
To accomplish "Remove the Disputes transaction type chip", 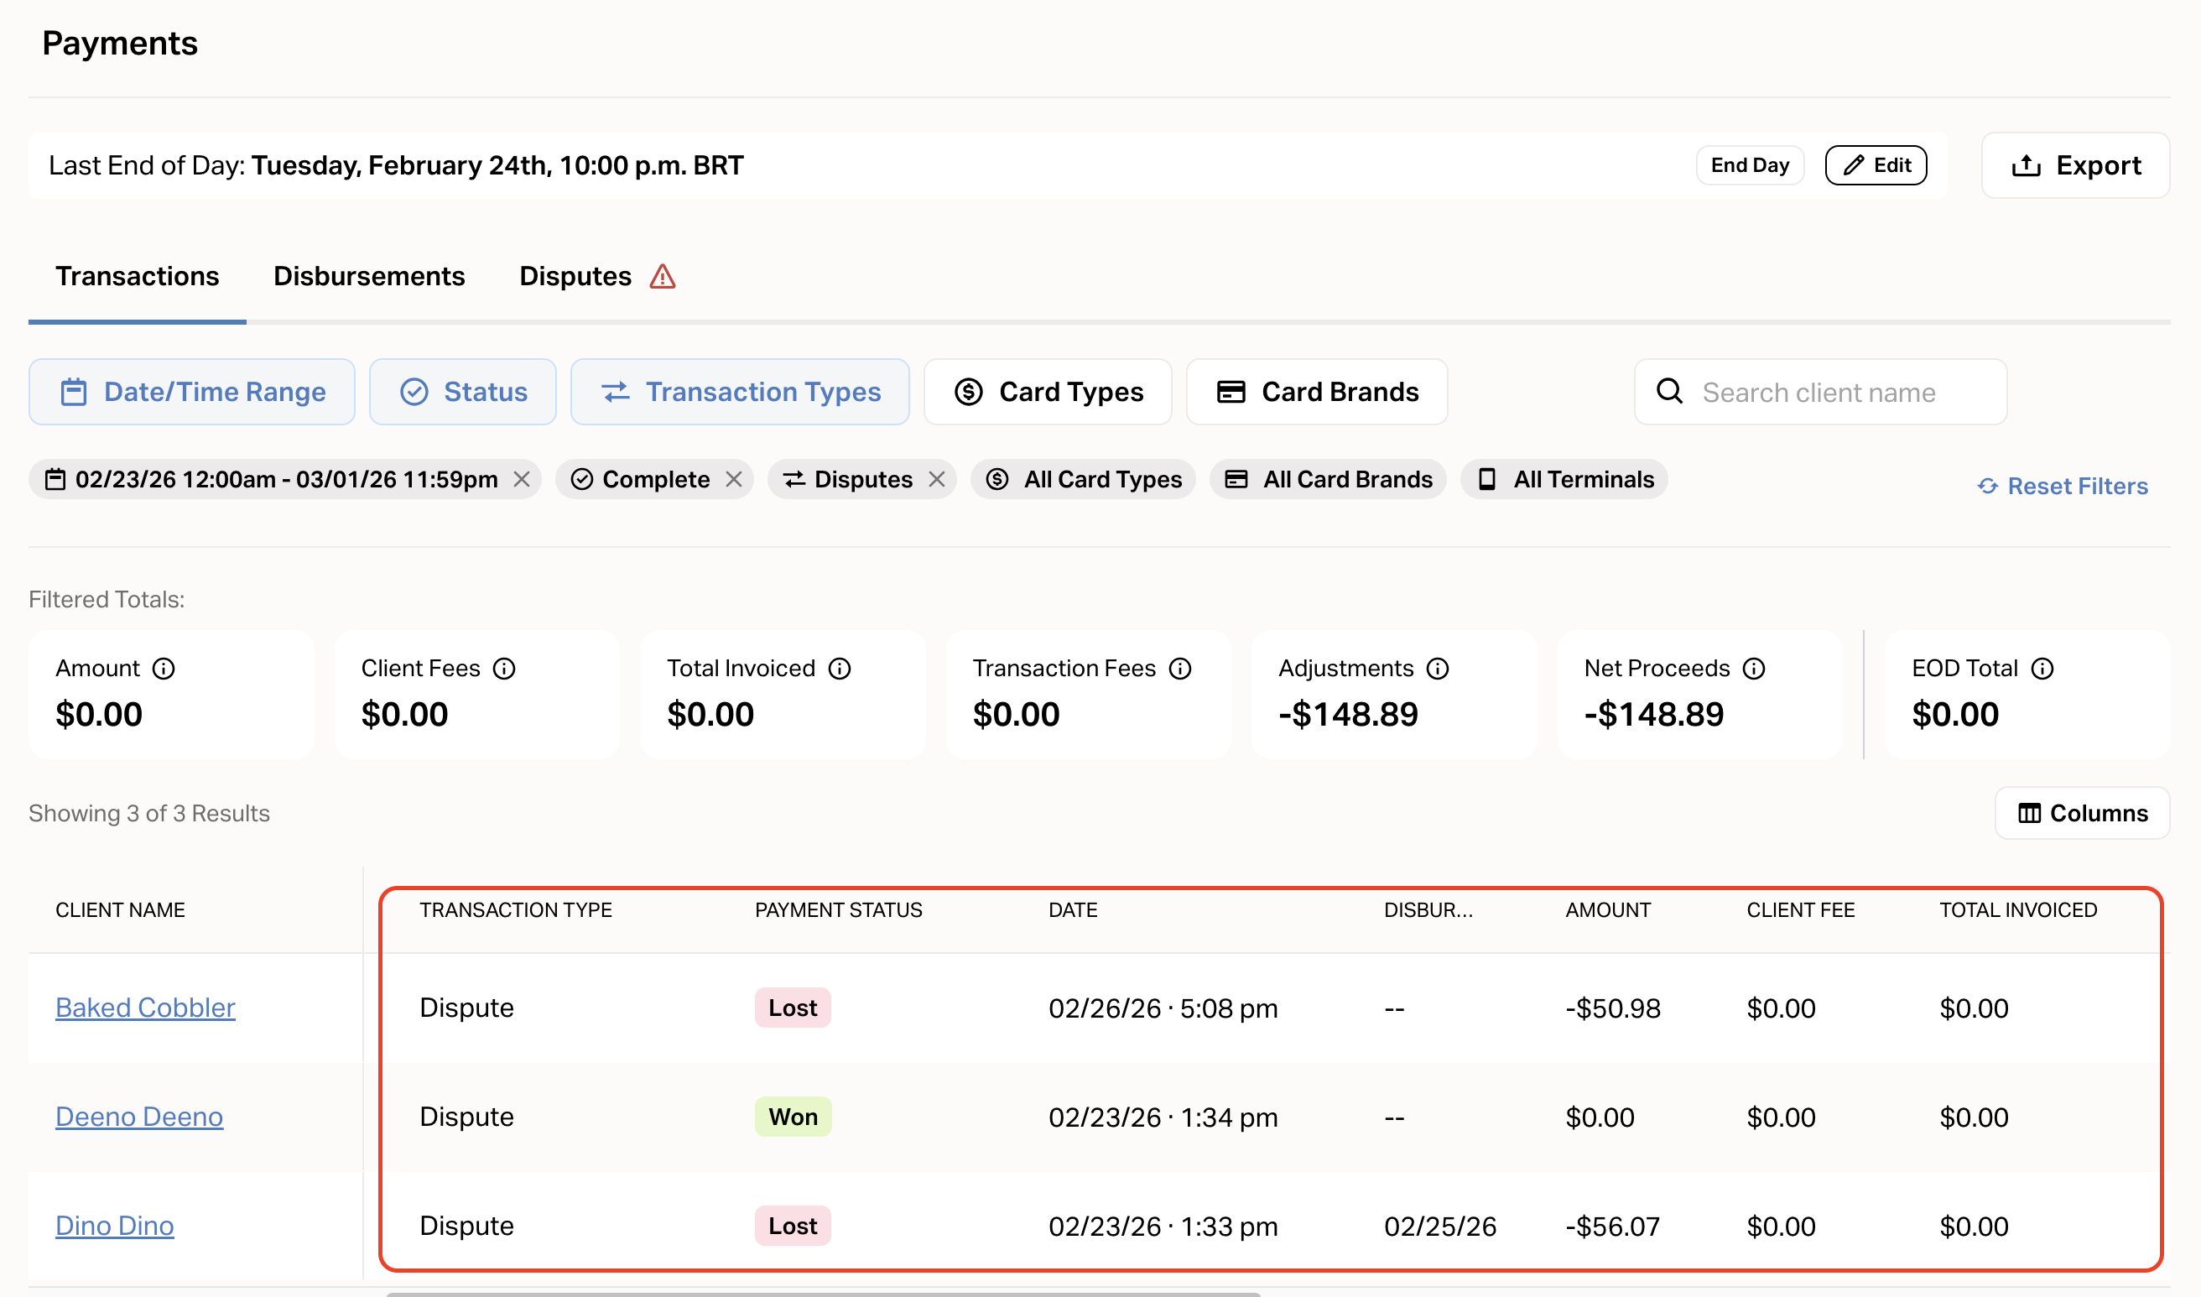I will click(937, 479).
